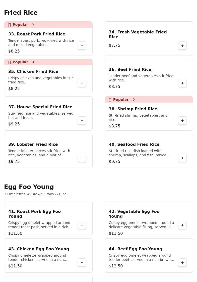Add Fresh Vegetable Fried Rice to order
197x282 pixels.
pyautogui.click(x=182, y=46)
